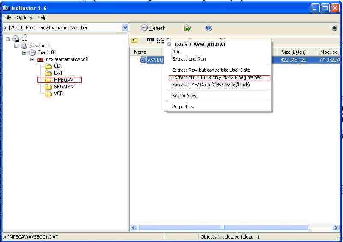Sort by the Name column header
Viewport: 343px width, 242px height.
(147, 52)
